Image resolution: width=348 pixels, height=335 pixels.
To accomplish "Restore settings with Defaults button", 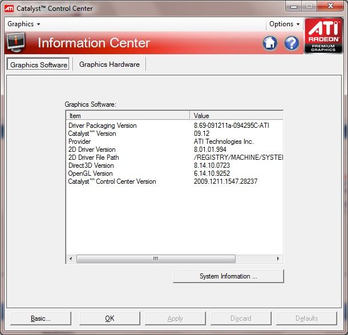I will point(307,318).
